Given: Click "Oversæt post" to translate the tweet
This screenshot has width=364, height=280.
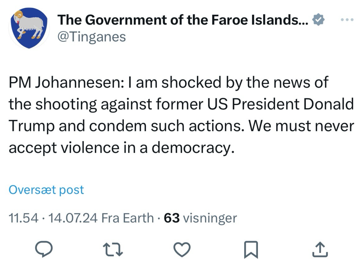Looking at the screenshot, I should pos(46,190).
